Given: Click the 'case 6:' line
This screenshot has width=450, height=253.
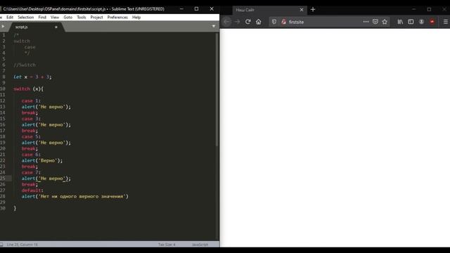Looking at the screenshot, I should coord(31,155).
